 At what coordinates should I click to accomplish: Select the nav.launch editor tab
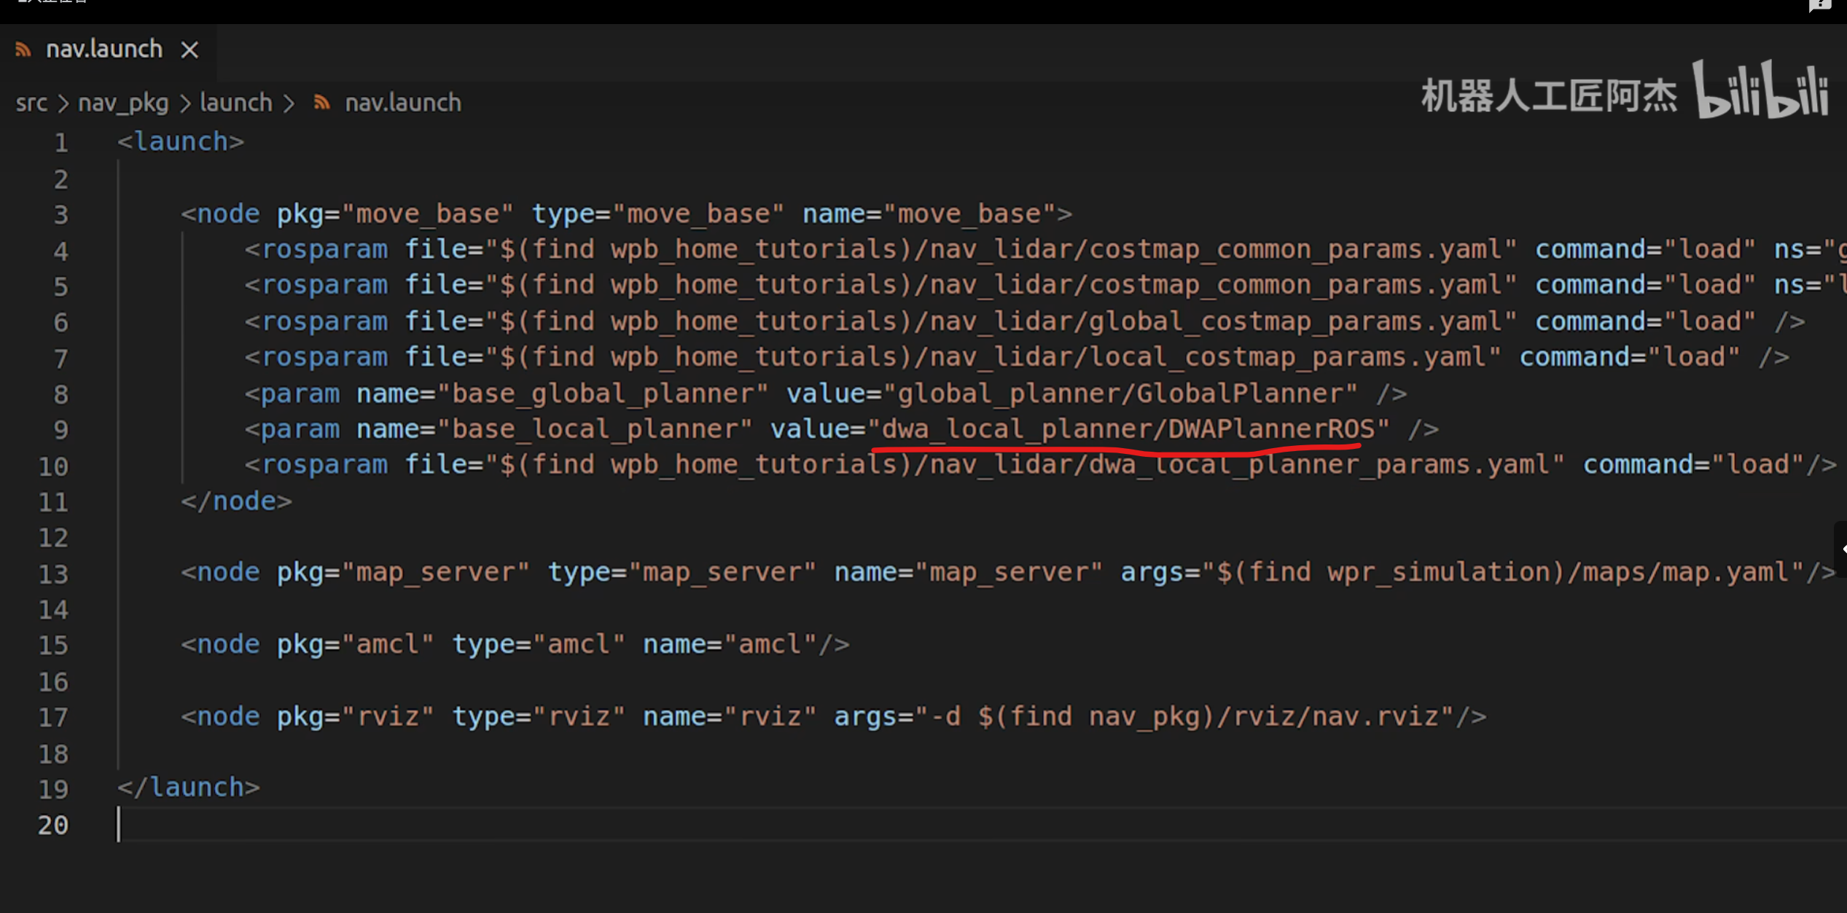coord(104,50)
